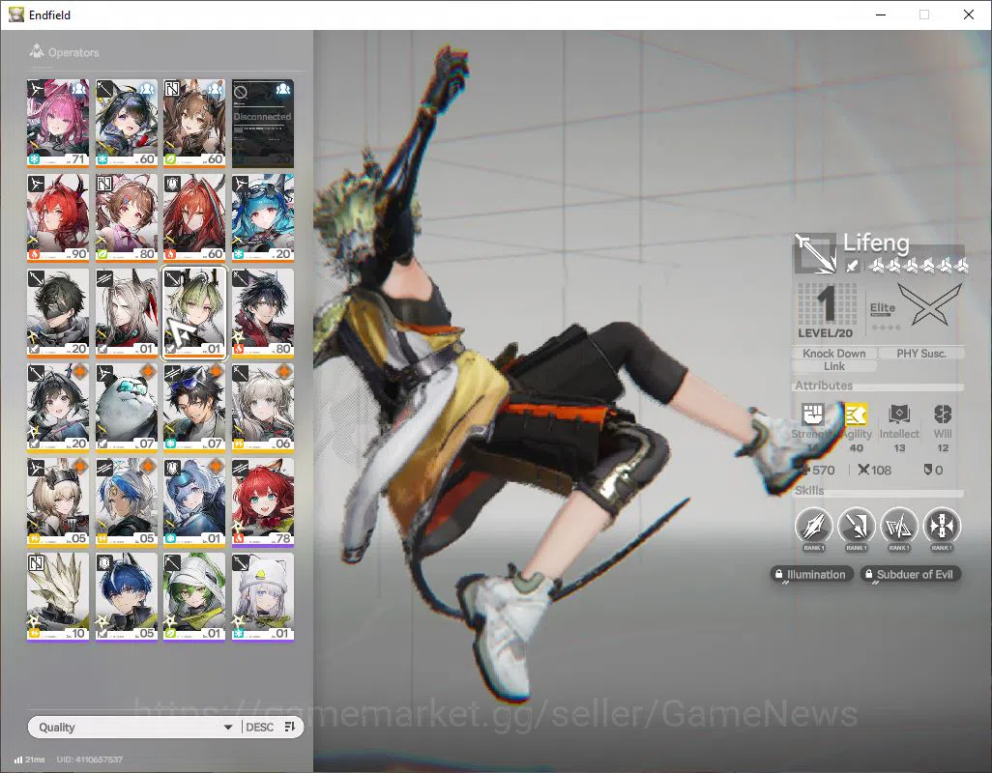Select black-haired red-jacket operator at level 80
The height and width of the screenshot is (773, 992).
tap(263, 313)
